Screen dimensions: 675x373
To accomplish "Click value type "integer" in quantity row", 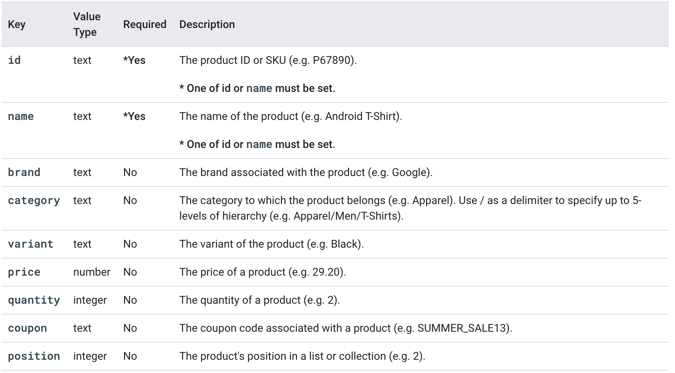I will (90, 300).
